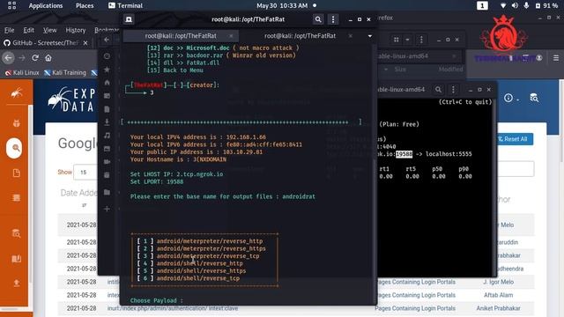564x317 pixels.
Task: Open Kali Training bookmark in Firefox
Action: [x=65, y=72]
